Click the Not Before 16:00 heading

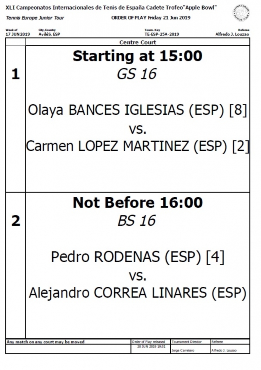click(138, 203)
